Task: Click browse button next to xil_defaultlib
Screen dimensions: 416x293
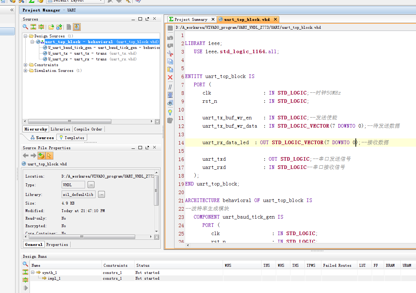Action: point(101,194)
